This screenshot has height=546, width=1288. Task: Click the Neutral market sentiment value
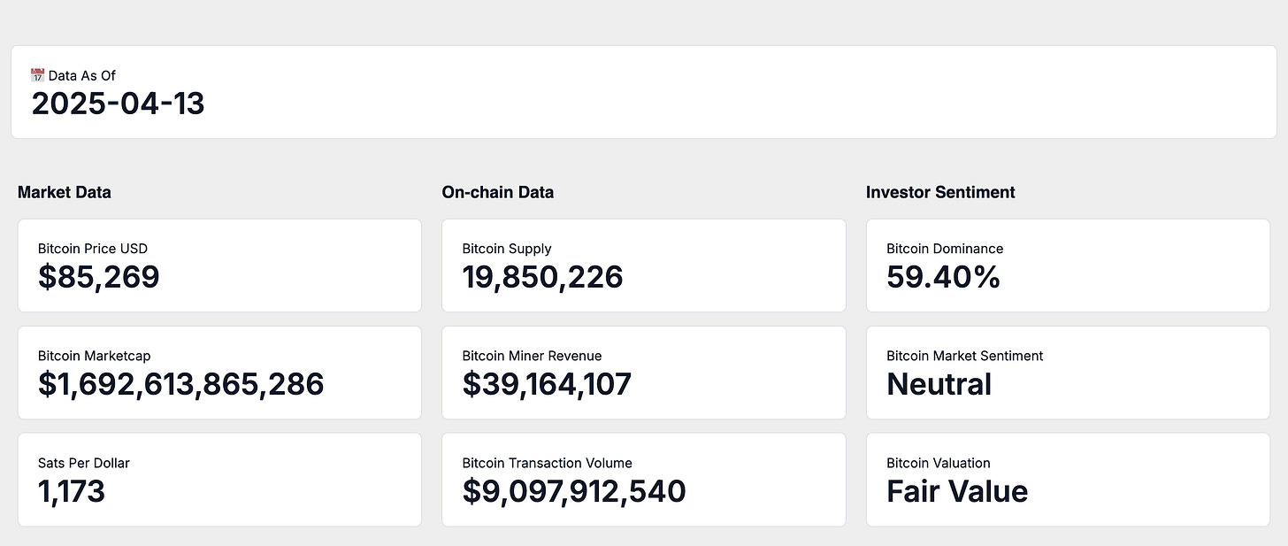tap(939, 384)
